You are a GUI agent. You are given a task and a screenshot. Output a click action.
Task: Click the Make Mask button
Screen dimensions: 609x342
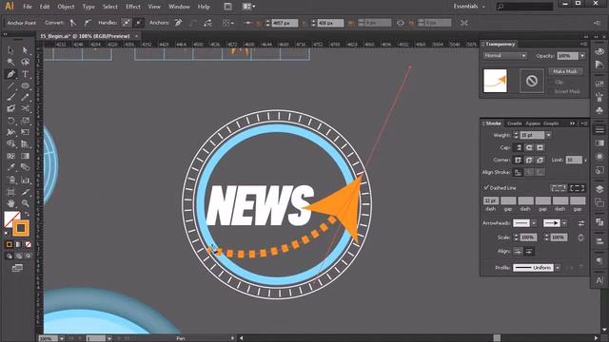click(565, 71)
